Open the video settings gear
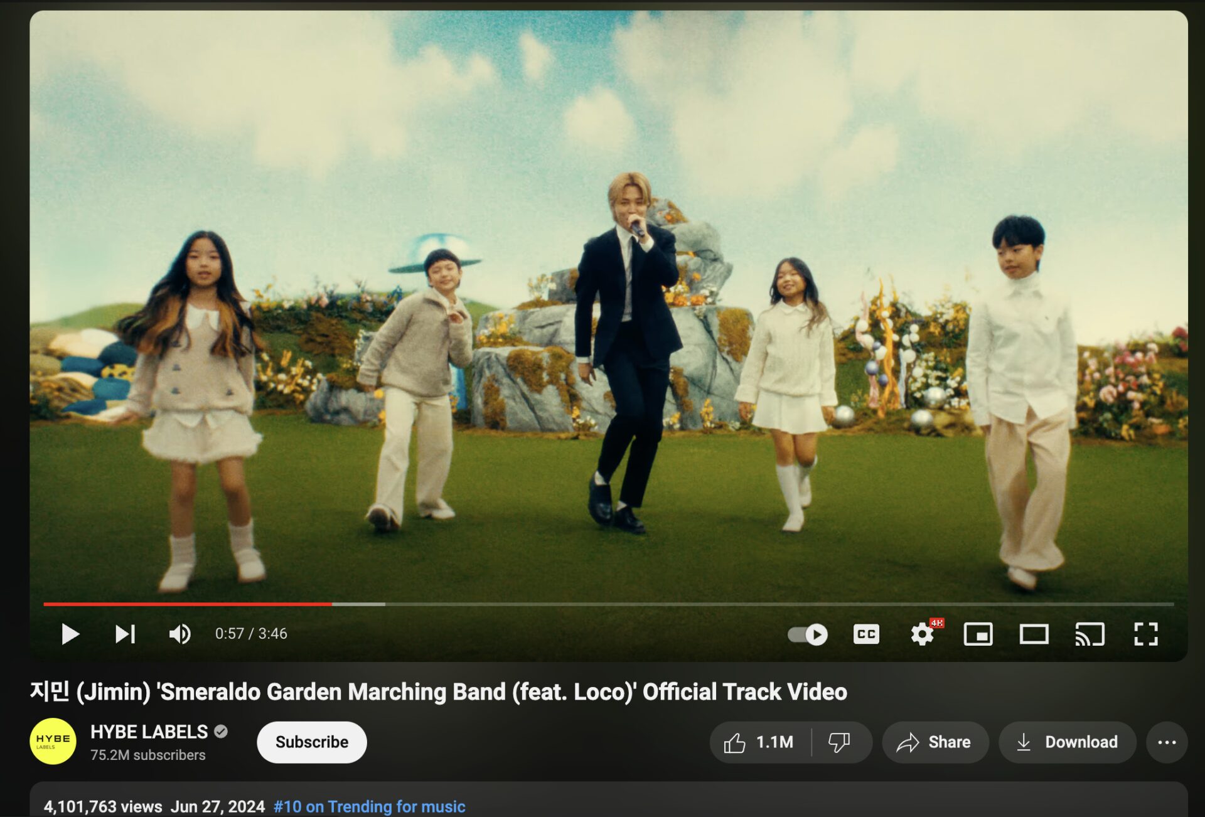 pos(922,634)
